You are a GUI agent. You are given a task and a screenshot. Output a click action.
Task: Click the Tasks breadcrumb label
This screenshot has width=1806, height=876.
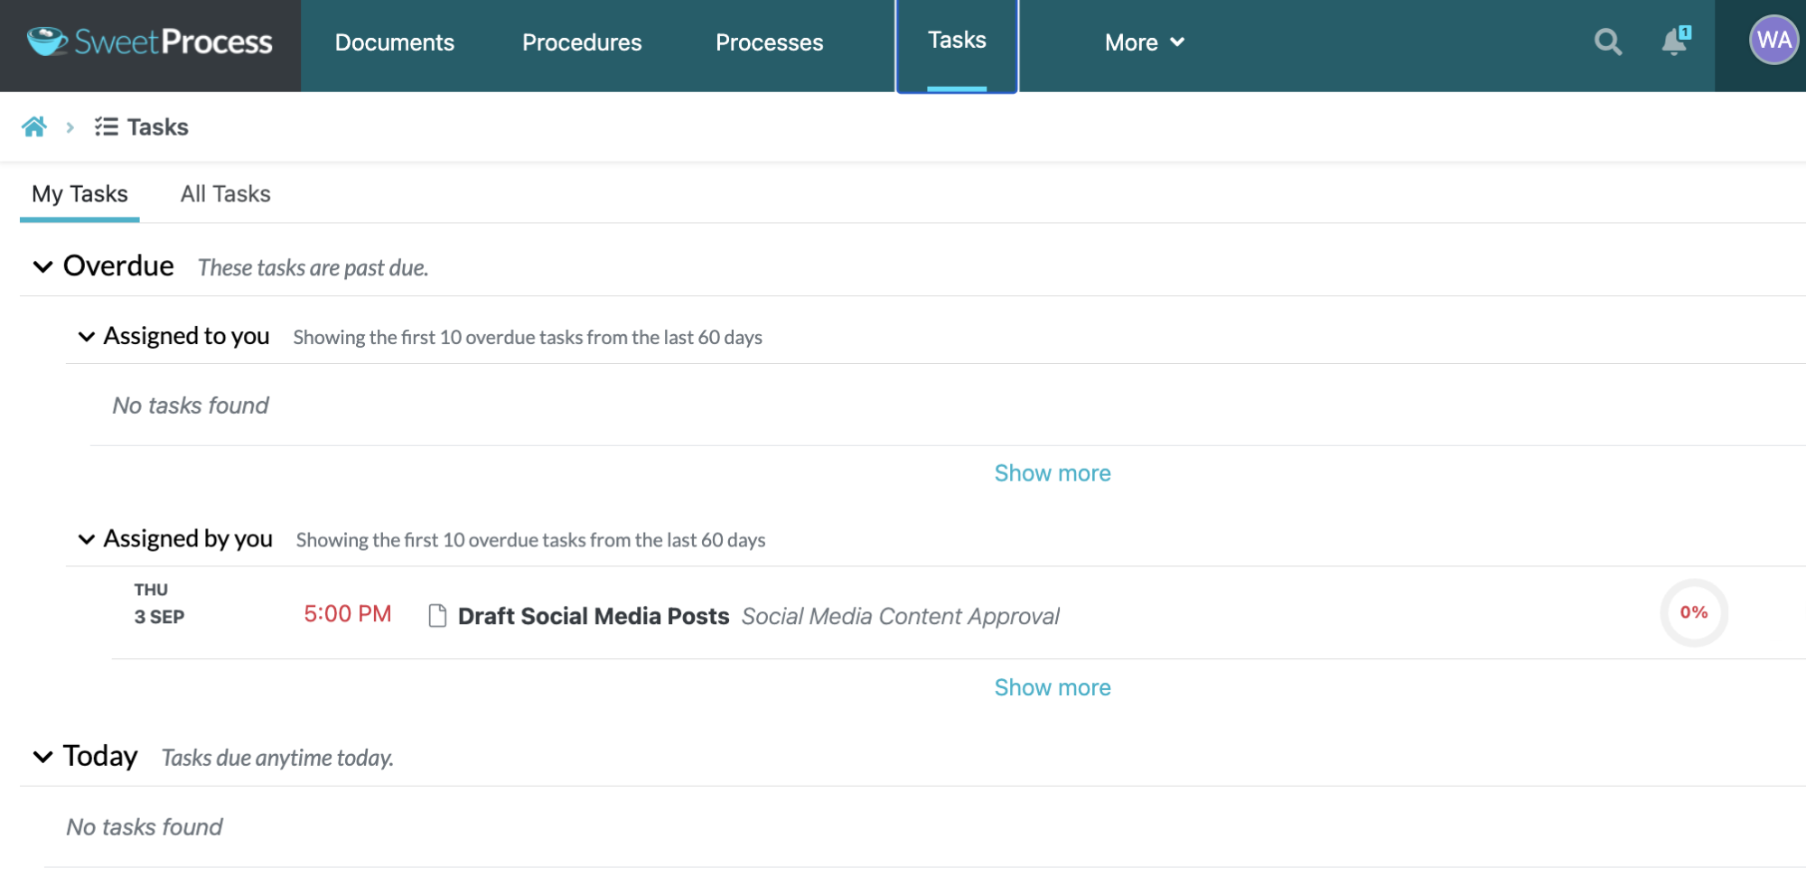point(158,127)
